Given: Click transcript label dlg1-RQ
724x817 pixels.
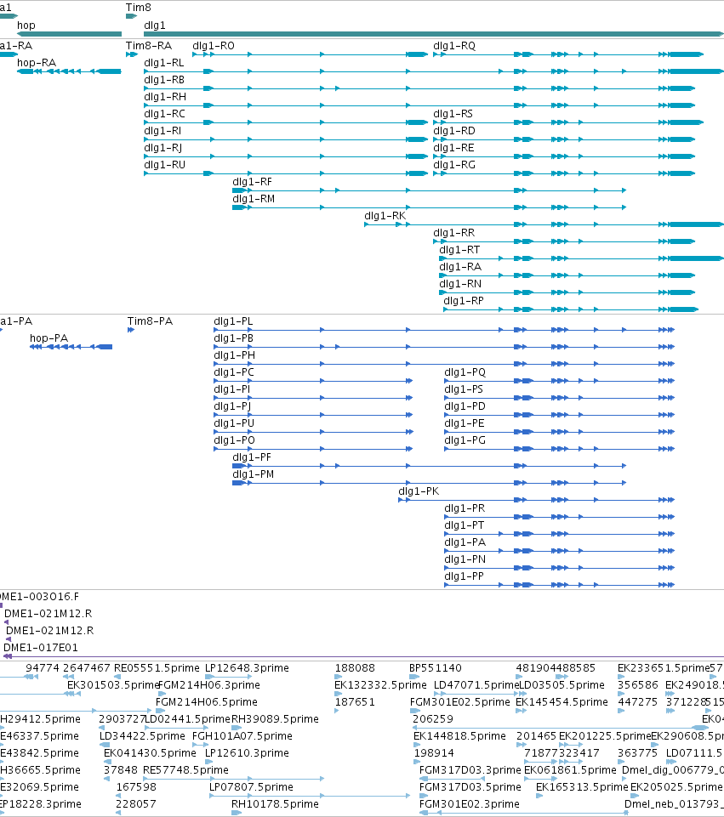Looking at the screenshot, I should [x=454, y=45].
